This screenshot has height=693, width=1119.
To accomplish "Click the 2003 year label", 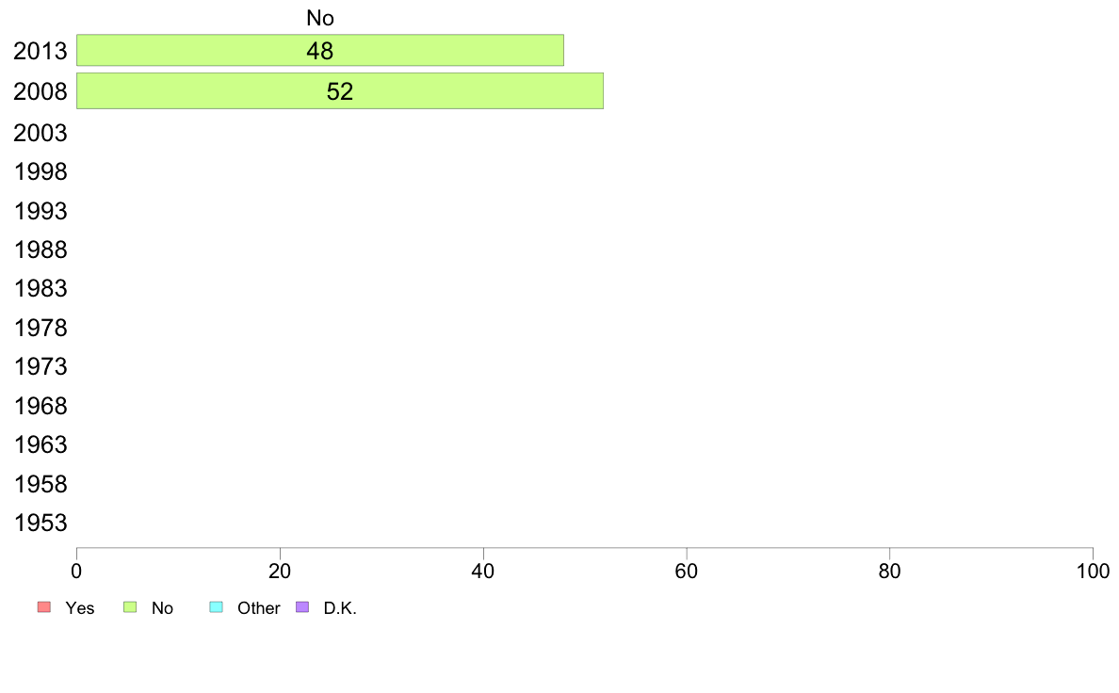I will click(x=41, y=133).
